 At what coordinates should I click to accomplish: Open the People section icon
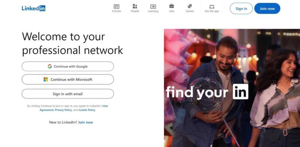click(x=135, y=6)
